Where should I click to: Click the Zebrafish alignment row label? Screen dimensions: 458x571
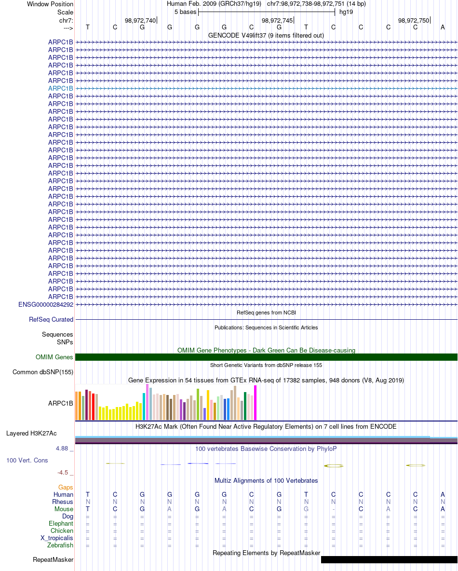tap(60, 545)
